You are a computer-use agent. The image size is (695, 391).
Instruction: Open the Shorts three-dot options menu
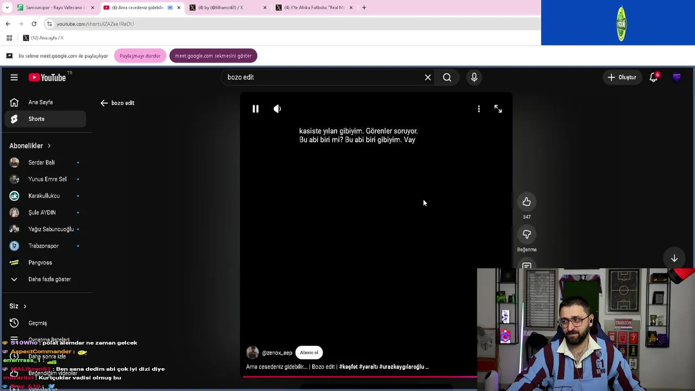point(478,109)
